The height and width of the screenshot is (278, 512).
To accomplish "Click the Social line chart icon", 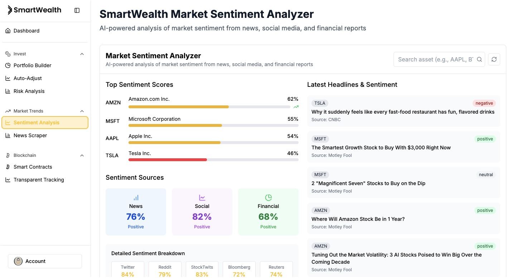I will pos(202,198).
